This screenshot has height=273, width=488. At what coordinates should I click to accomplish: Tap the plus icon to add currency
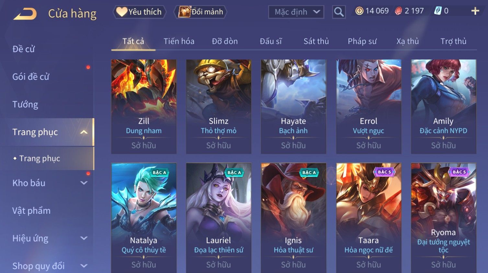point(475,11)
